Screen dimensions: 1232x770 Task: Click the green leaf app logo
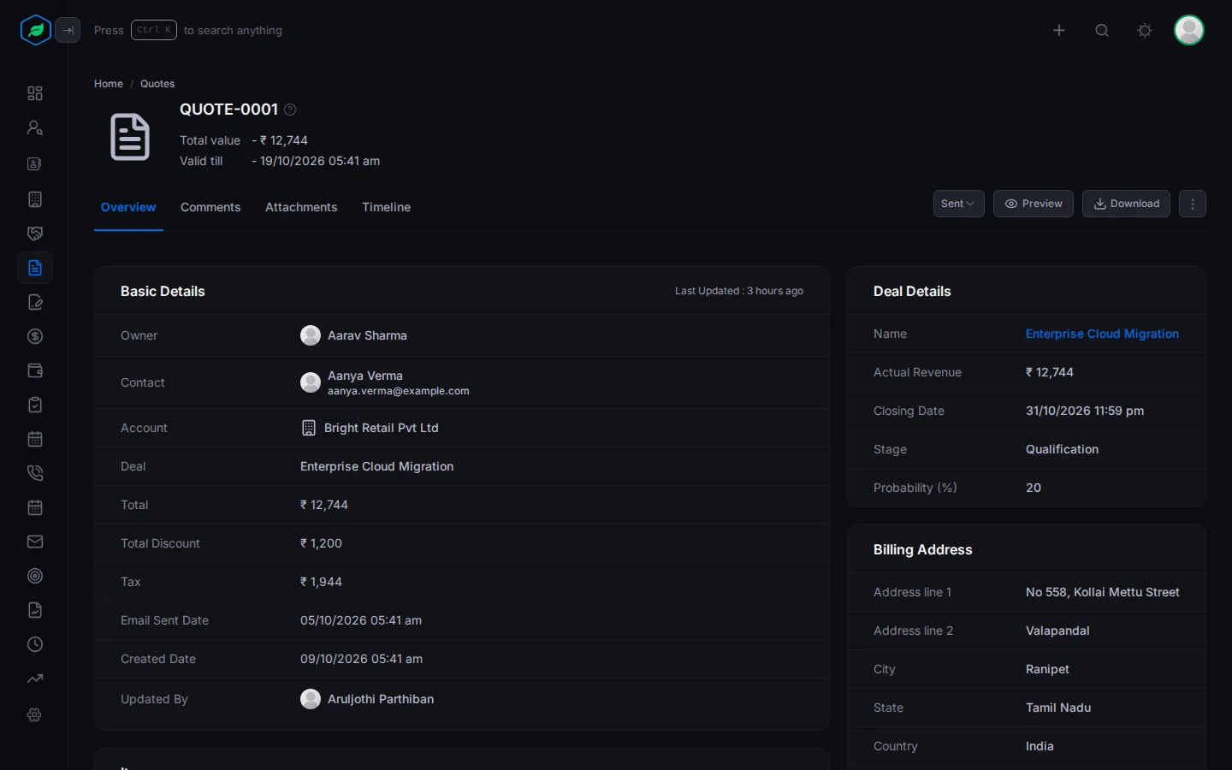click(35, 30)
